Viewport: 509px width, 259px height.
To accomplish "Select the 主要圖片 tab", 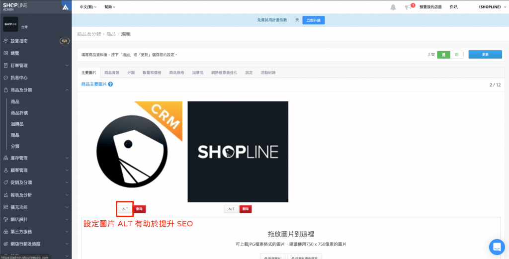I will click(x=88, y=73).
